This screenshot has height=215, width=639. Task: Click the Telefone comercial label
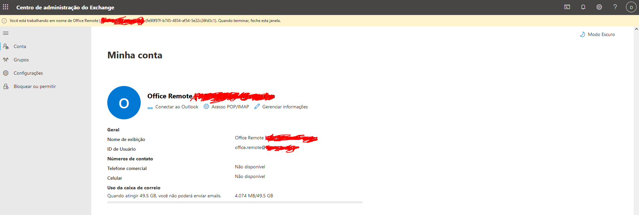pyautogui.click(x=127, y=168)
